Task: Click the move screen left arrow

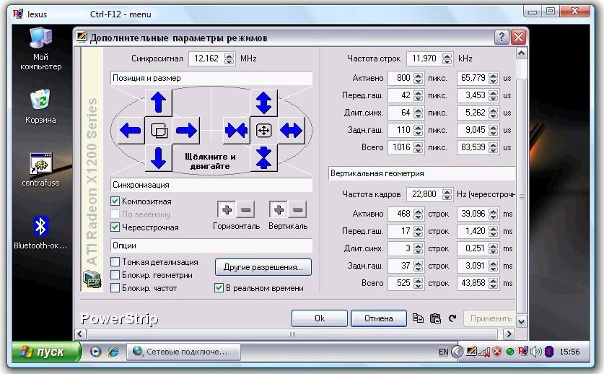Action: (131, 130)
